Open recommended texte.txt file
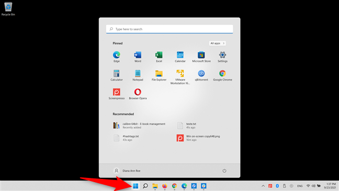Image resolution: width=339 pixels, height=191 pixels. tap(187, 126)
